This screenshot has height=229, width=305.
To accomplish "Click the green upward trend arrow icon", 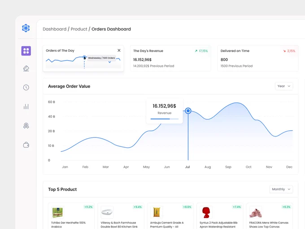I will 196,51.
